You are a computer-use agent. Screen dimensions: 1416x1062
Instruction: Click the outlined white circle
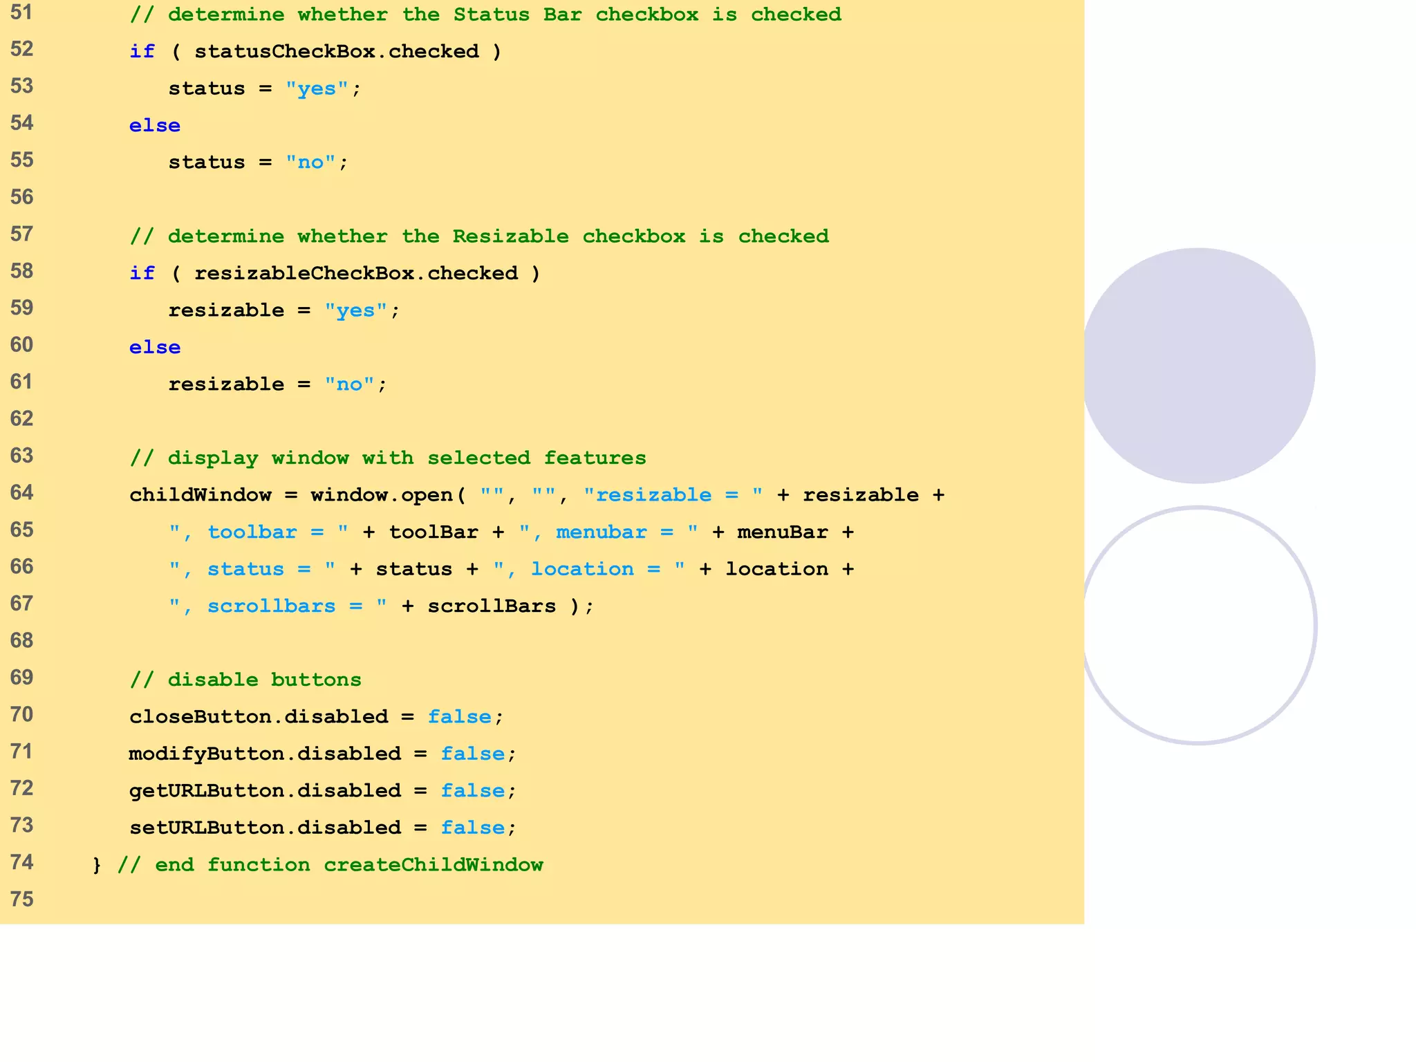(1198, 626)
